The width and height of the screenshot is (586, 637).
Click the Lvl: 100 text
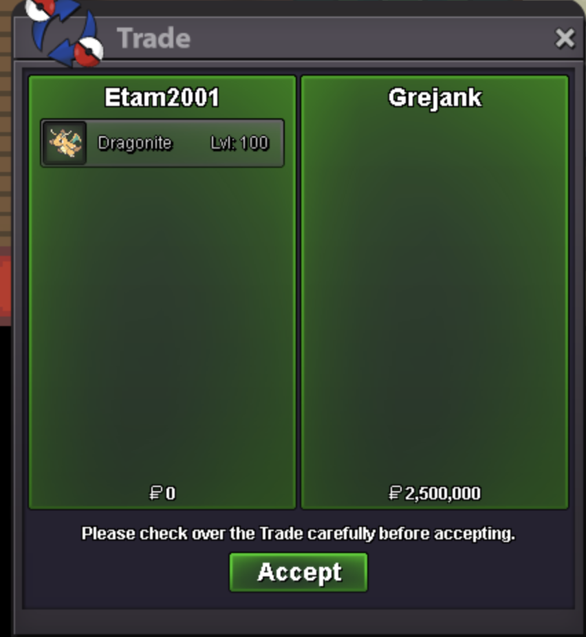coord(239,143)
